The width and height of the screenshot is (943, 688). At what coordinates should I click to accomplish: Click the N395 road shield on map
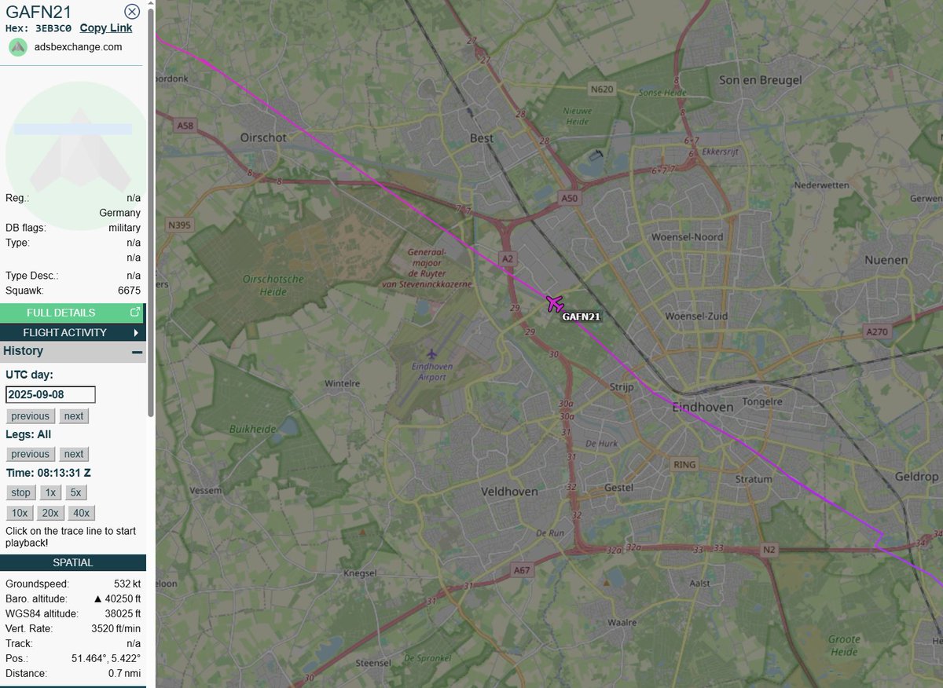point(179,225)
